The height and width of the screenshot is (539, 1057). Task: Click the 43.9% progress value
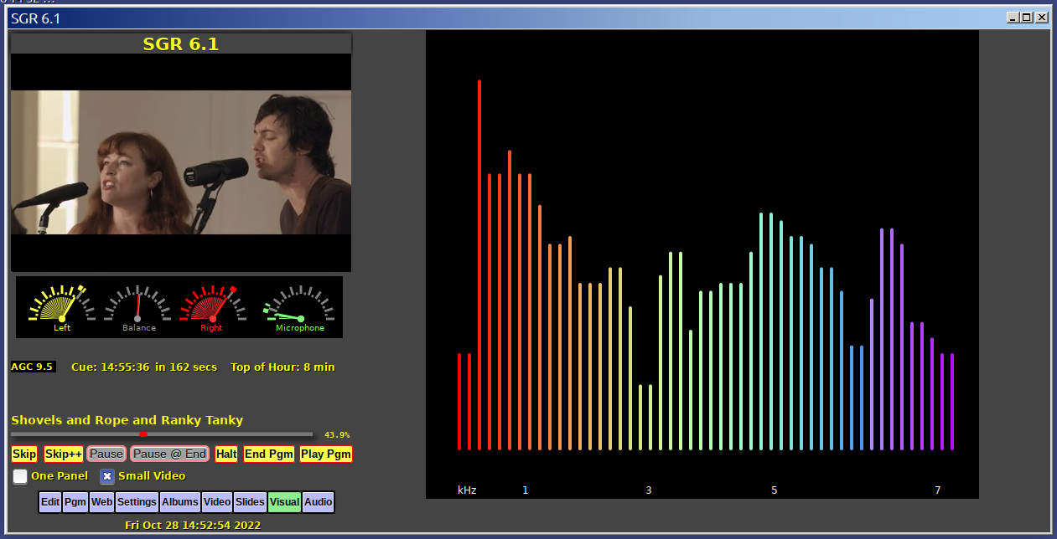(x=337, y=434)
